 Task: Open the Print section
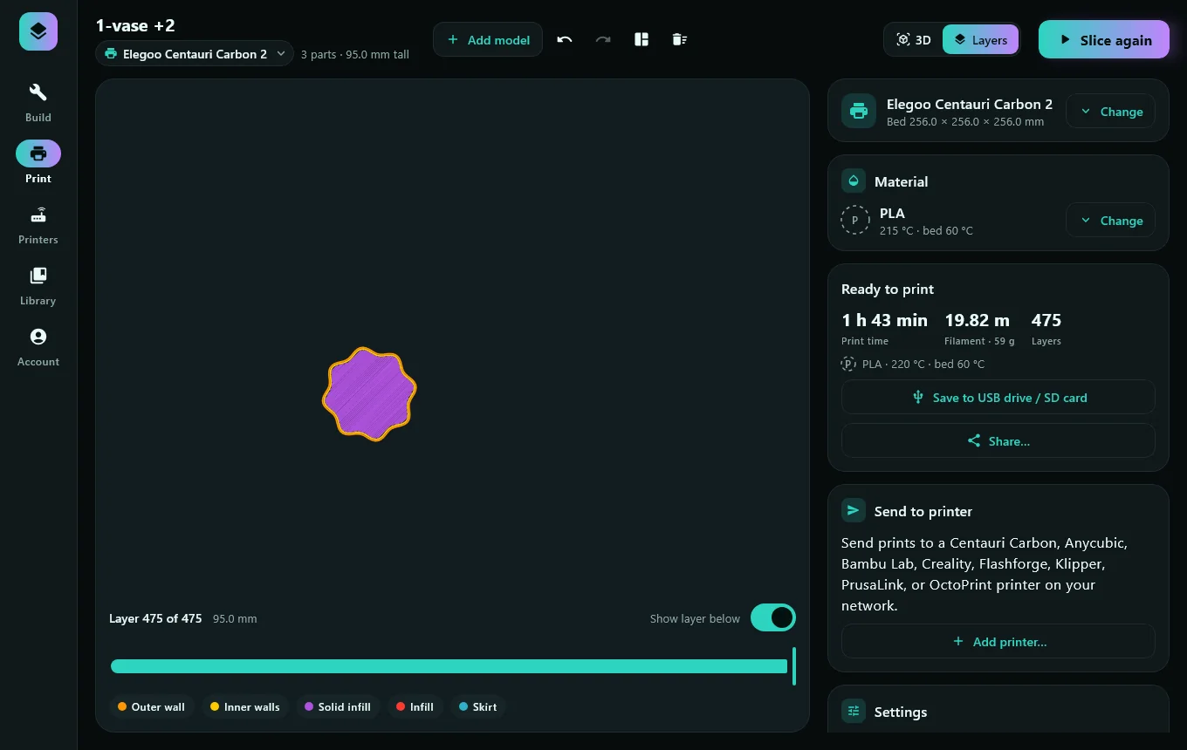click(x=38, y=163)
